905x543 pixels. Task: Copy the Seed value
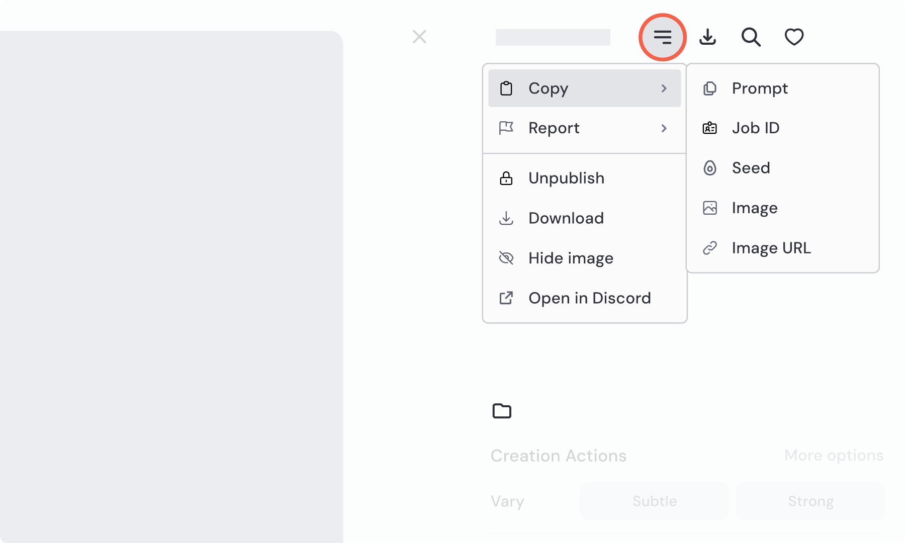(751, 168)
